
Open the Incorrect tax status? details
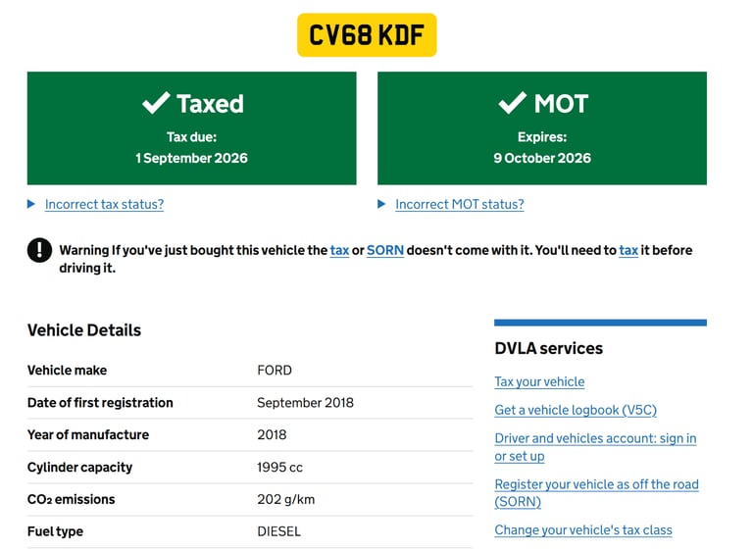(x=104, y=204)
